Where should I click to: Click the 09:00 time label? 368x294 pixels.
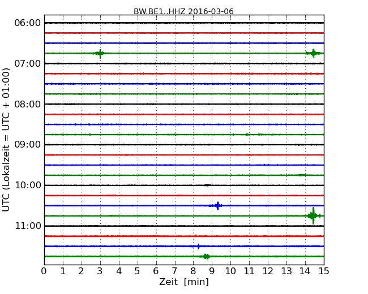click(x=28, y=145)
